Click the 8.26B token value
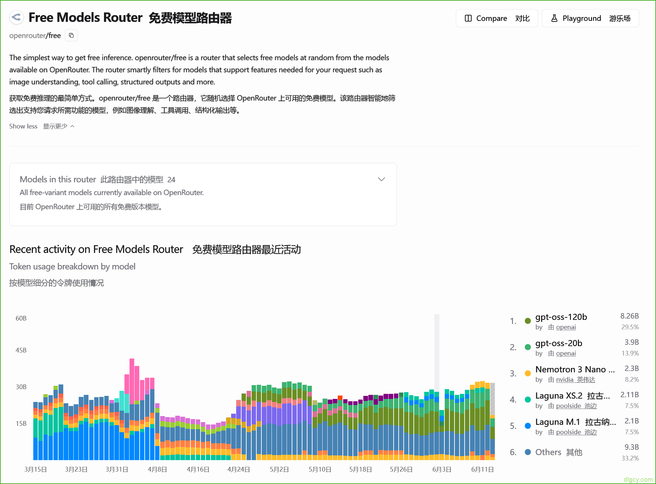 (x=629, y=316)
